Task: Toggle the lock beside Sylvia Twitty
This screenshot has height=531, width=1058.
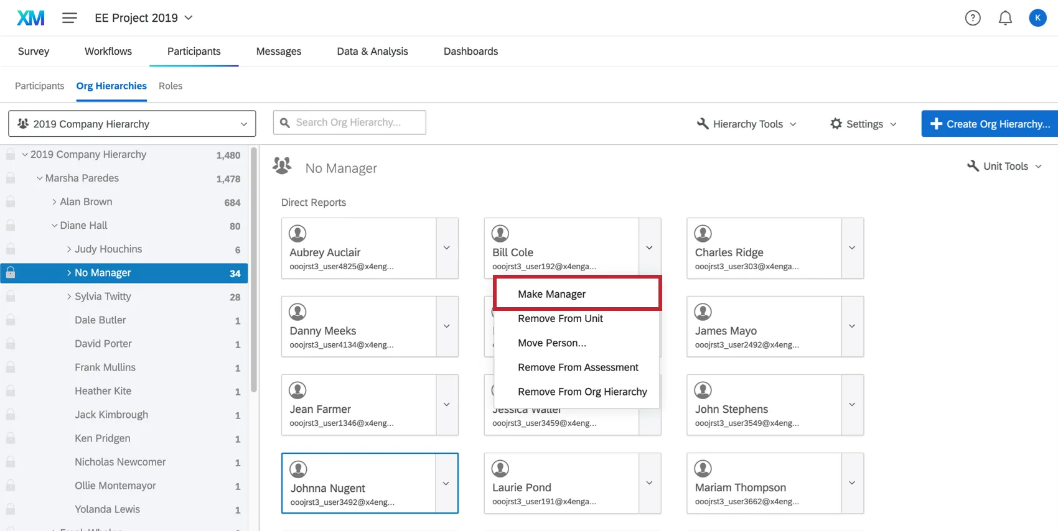Action: (11, 297)
